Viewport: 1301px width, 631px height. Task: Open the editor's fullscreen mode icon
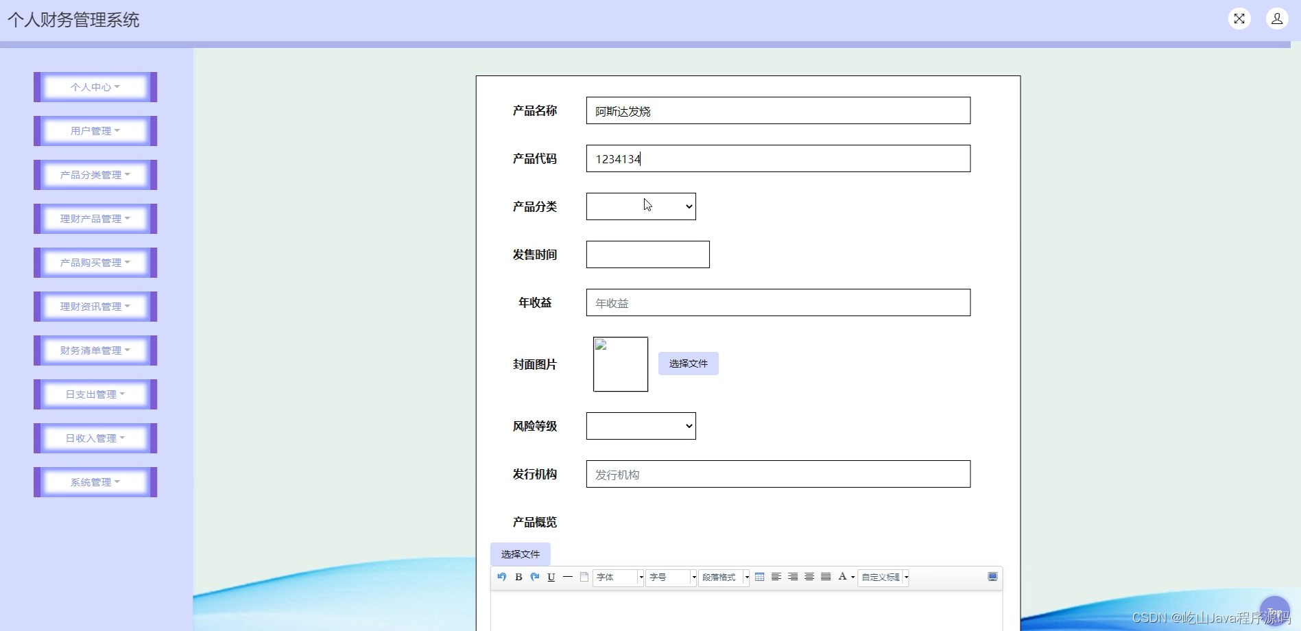pyautogui.click(x=992, y=577)
